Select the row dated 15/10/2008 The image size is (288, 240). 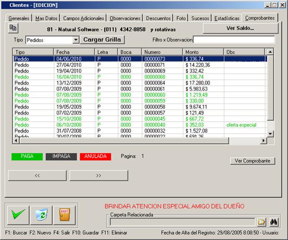point(140,119)
